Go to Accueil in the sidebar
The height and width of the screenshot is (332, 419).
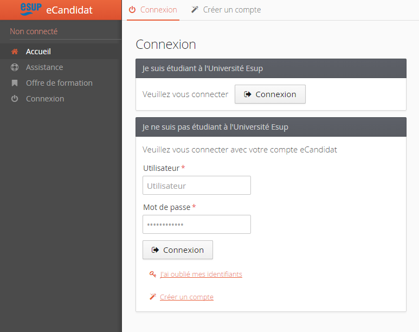(x=38, y=52)
